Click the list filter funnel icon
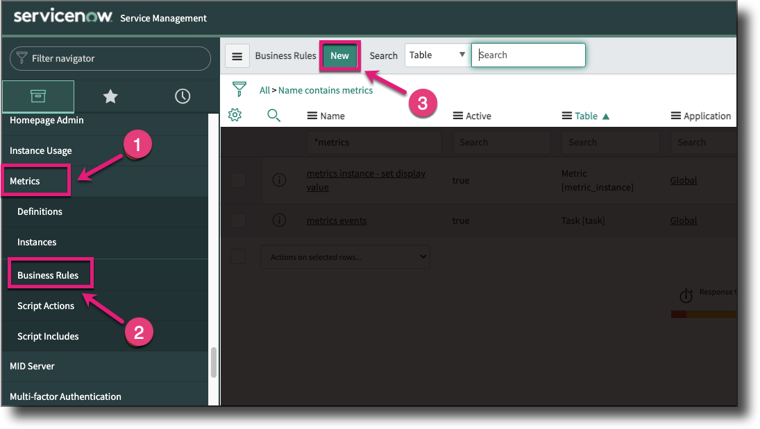 point(239,89)
